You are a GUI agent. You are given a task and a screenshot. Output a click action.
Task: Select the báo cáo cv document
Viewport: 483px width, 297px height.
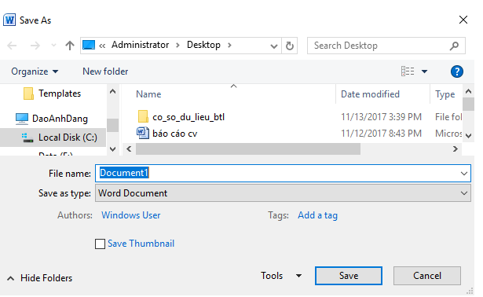(x=174, y=134)
